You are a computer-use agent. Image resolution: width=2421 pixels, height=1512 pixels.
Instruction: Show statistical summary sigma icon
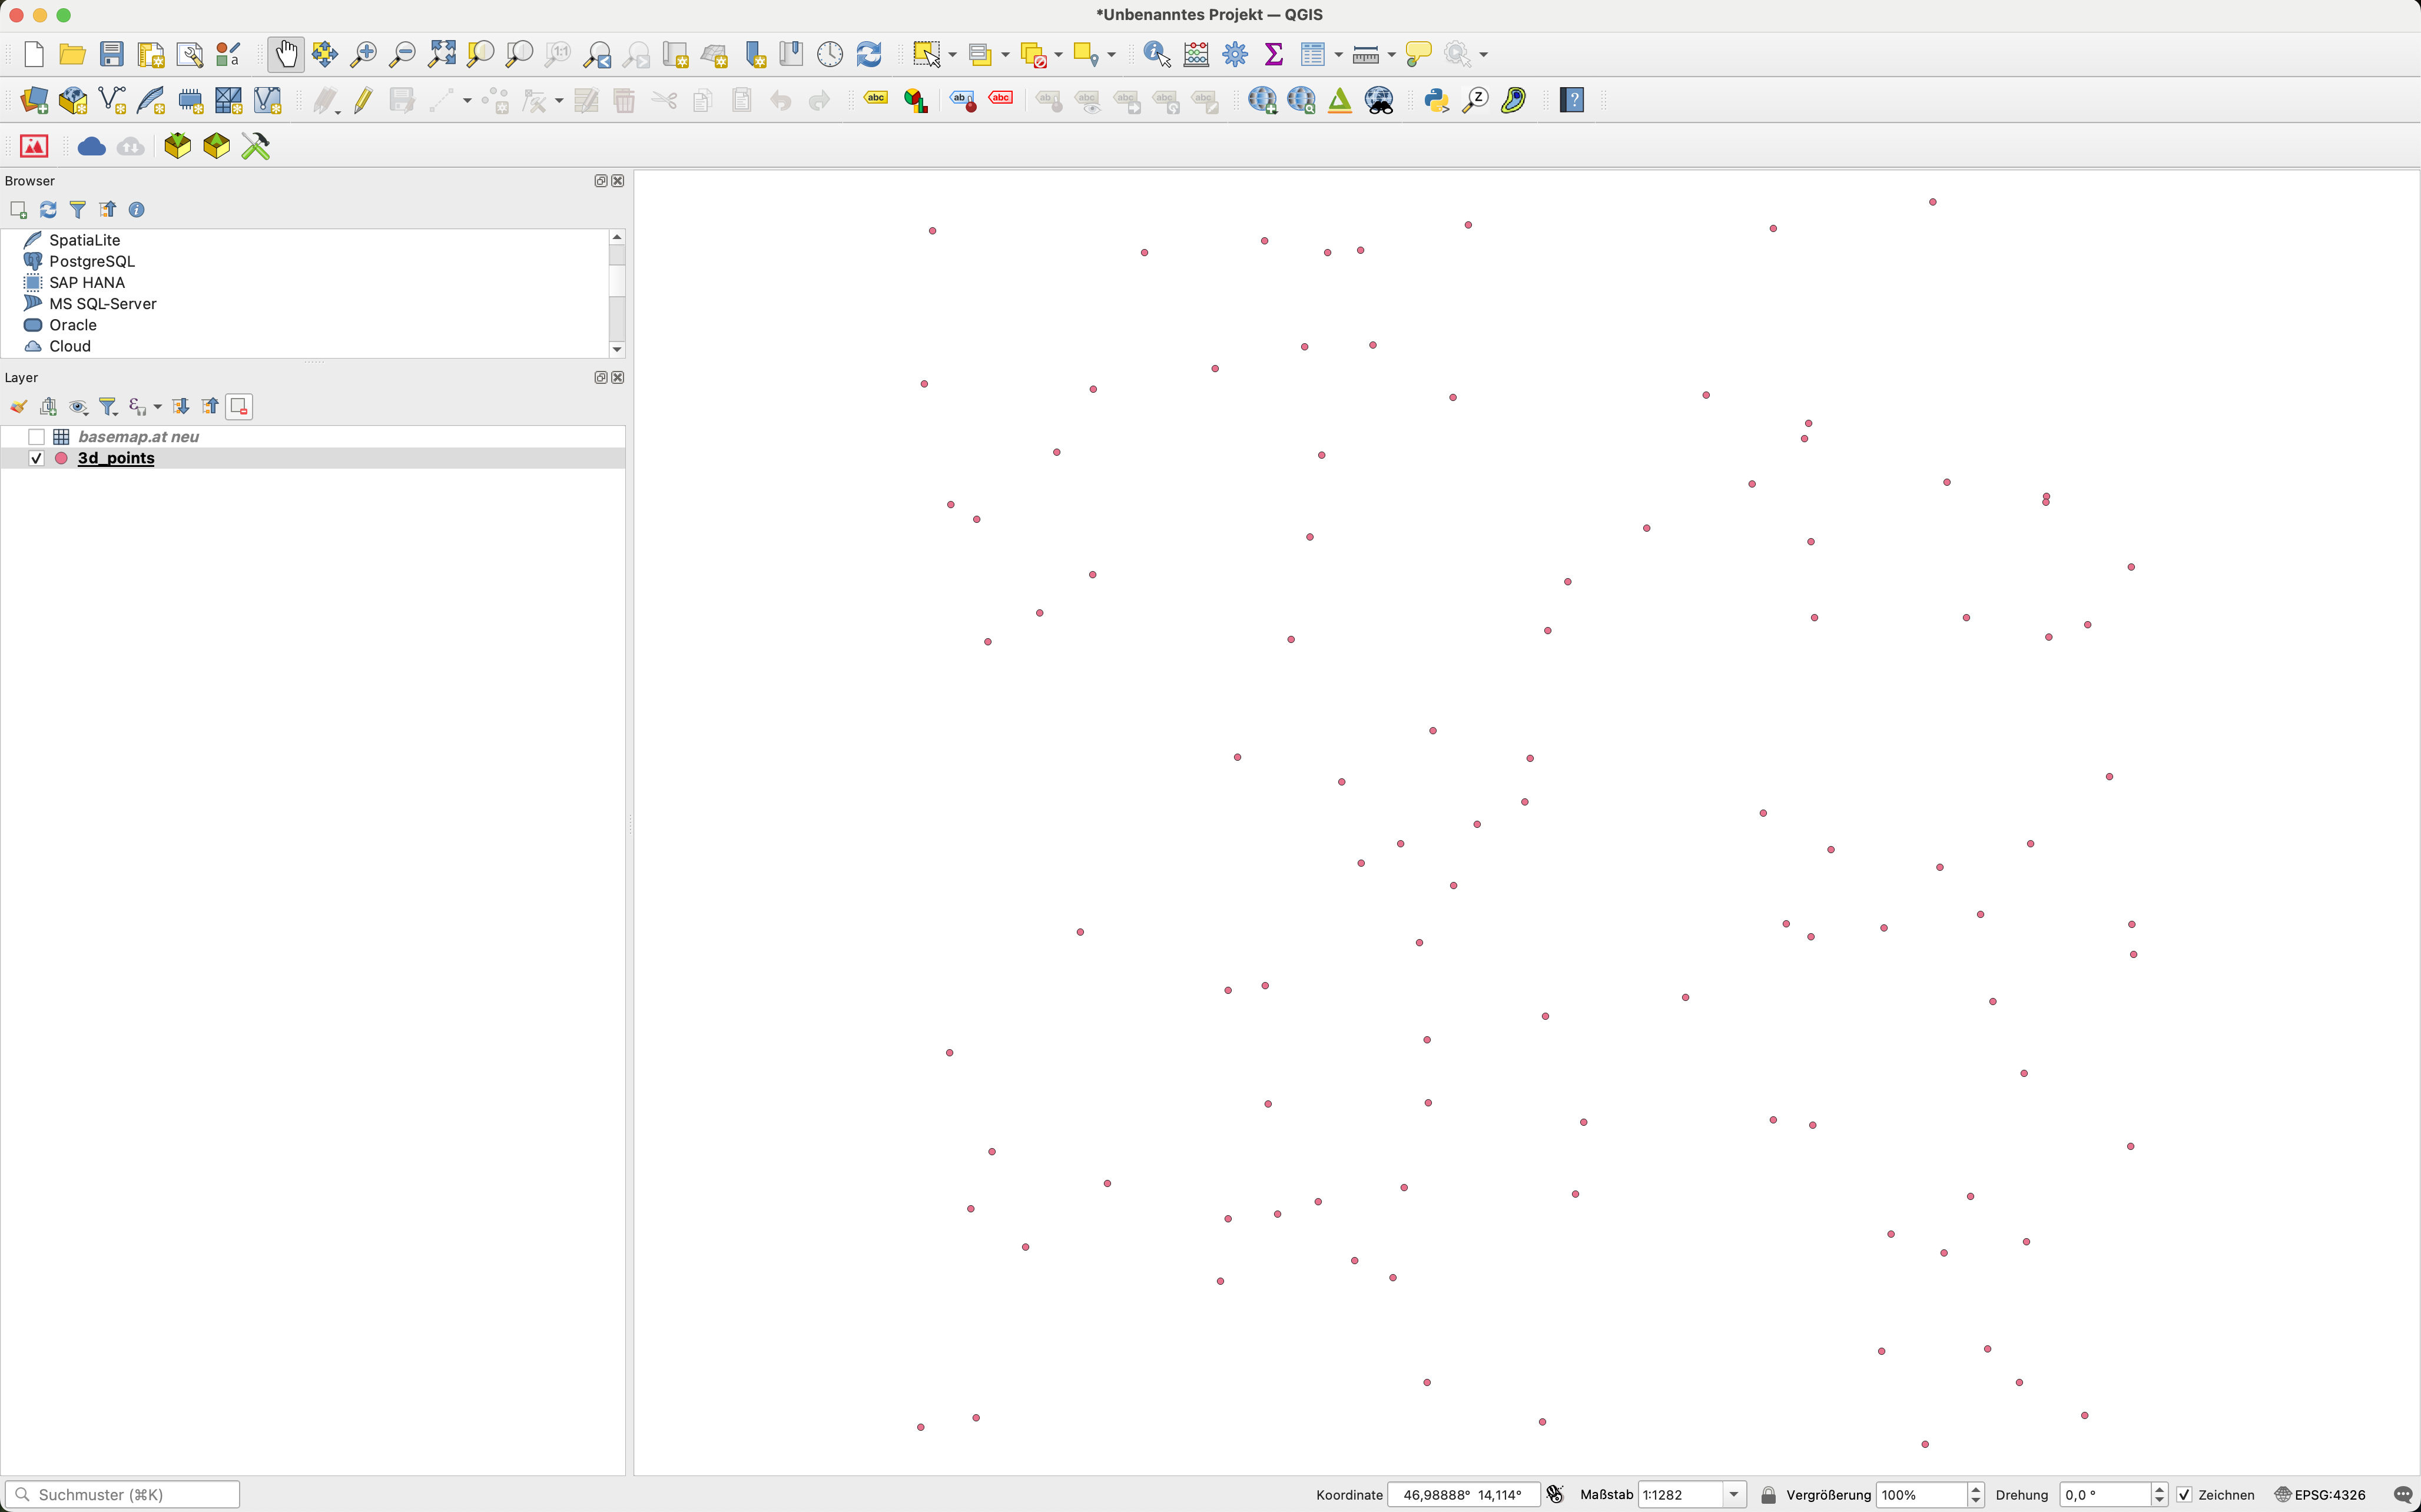coord(1274,54)
